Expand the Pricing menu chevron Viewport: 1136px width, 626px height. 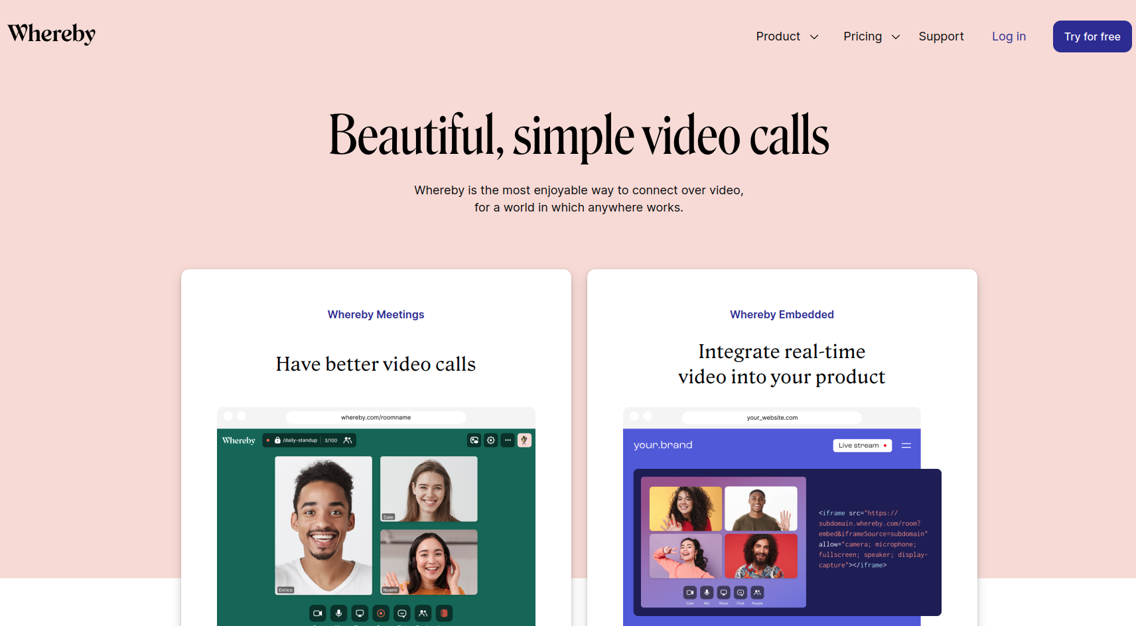coord(896,37)
